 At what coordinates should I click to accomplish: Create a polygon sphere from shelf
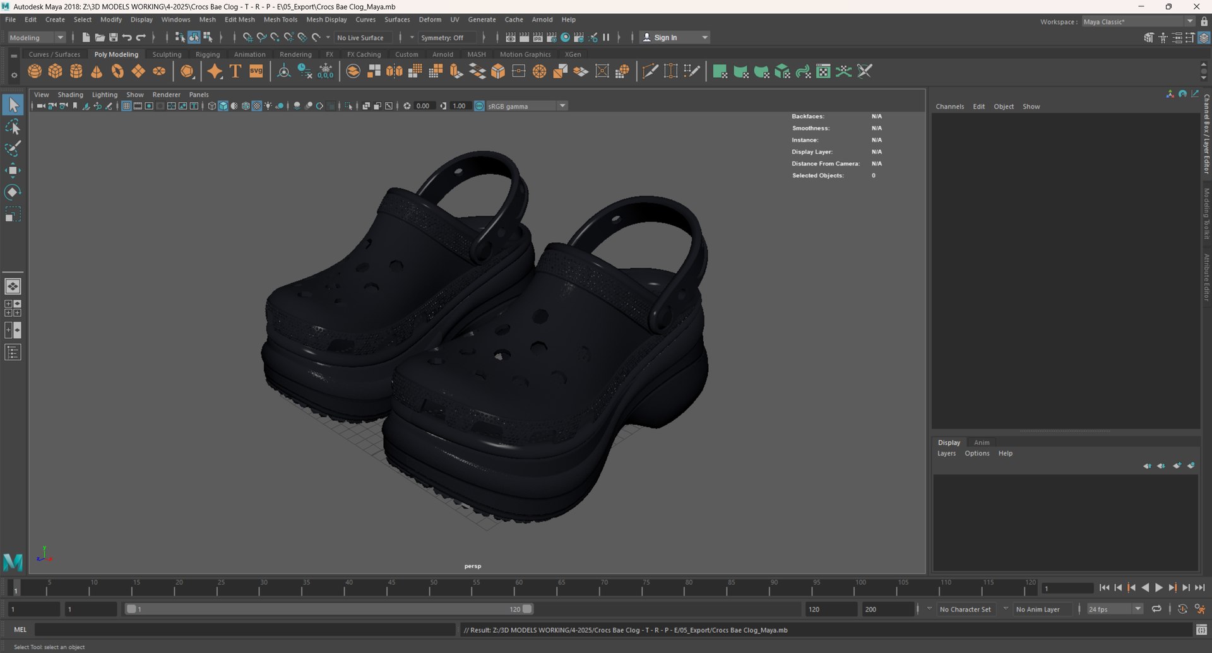tap(35, 71)
